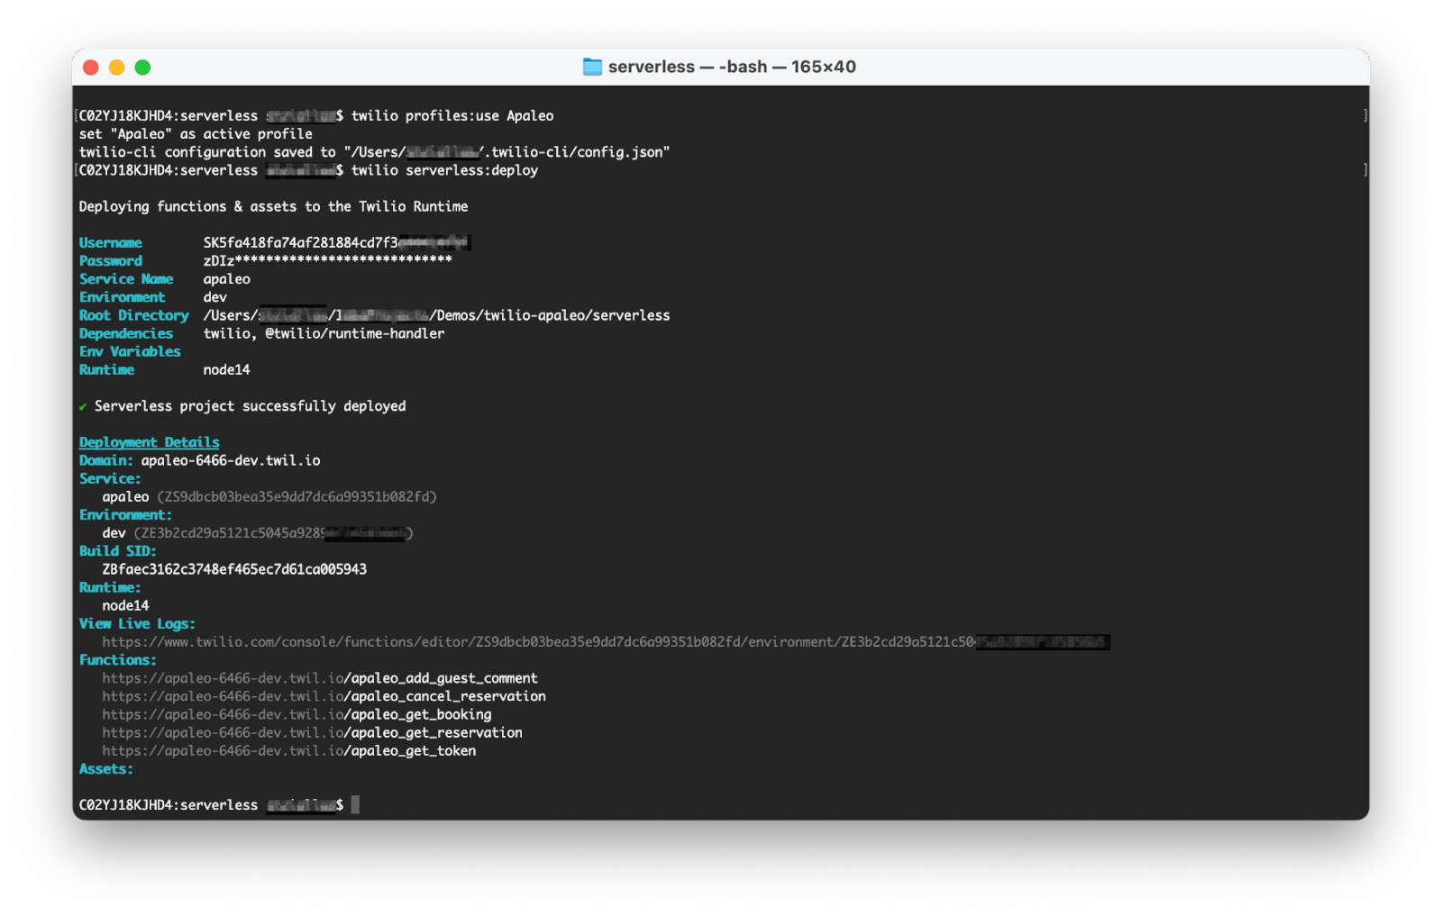Open the View Live Logs twilio.com console URL
Screen dimensions: 1442x916
(x=606, y=642)
